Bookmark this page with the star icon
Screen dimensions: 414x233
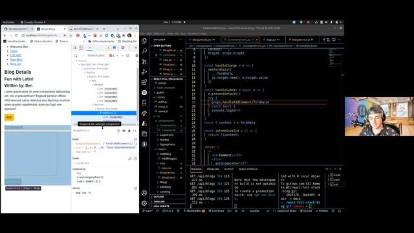[71, 35]
